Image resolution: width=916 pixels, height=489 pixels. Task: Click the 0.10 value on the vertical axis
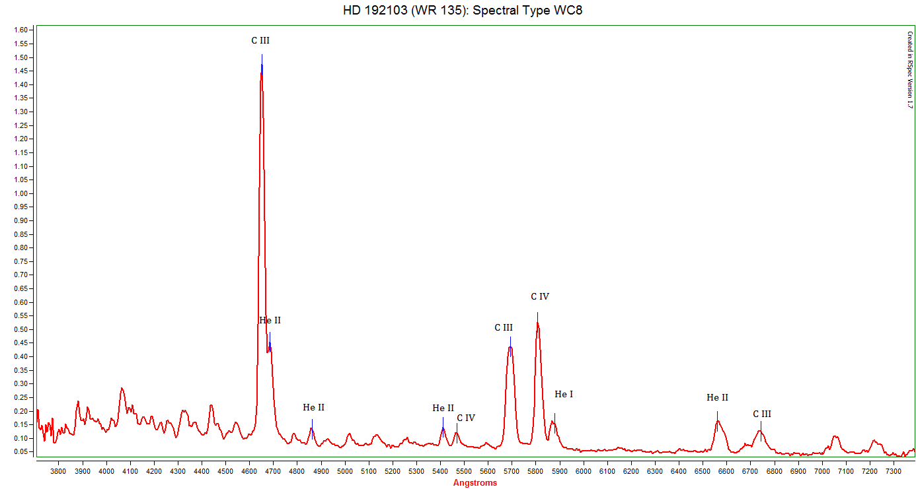[x=21, y=438]
